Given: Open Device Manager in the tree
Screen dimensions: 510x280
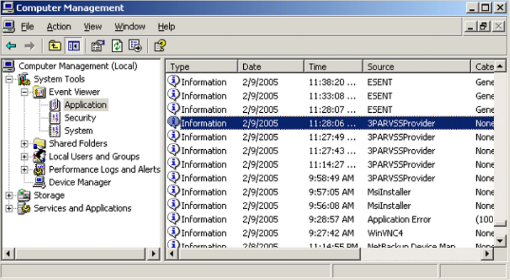Looking at the screenshot, I should (x=80, y=182).
